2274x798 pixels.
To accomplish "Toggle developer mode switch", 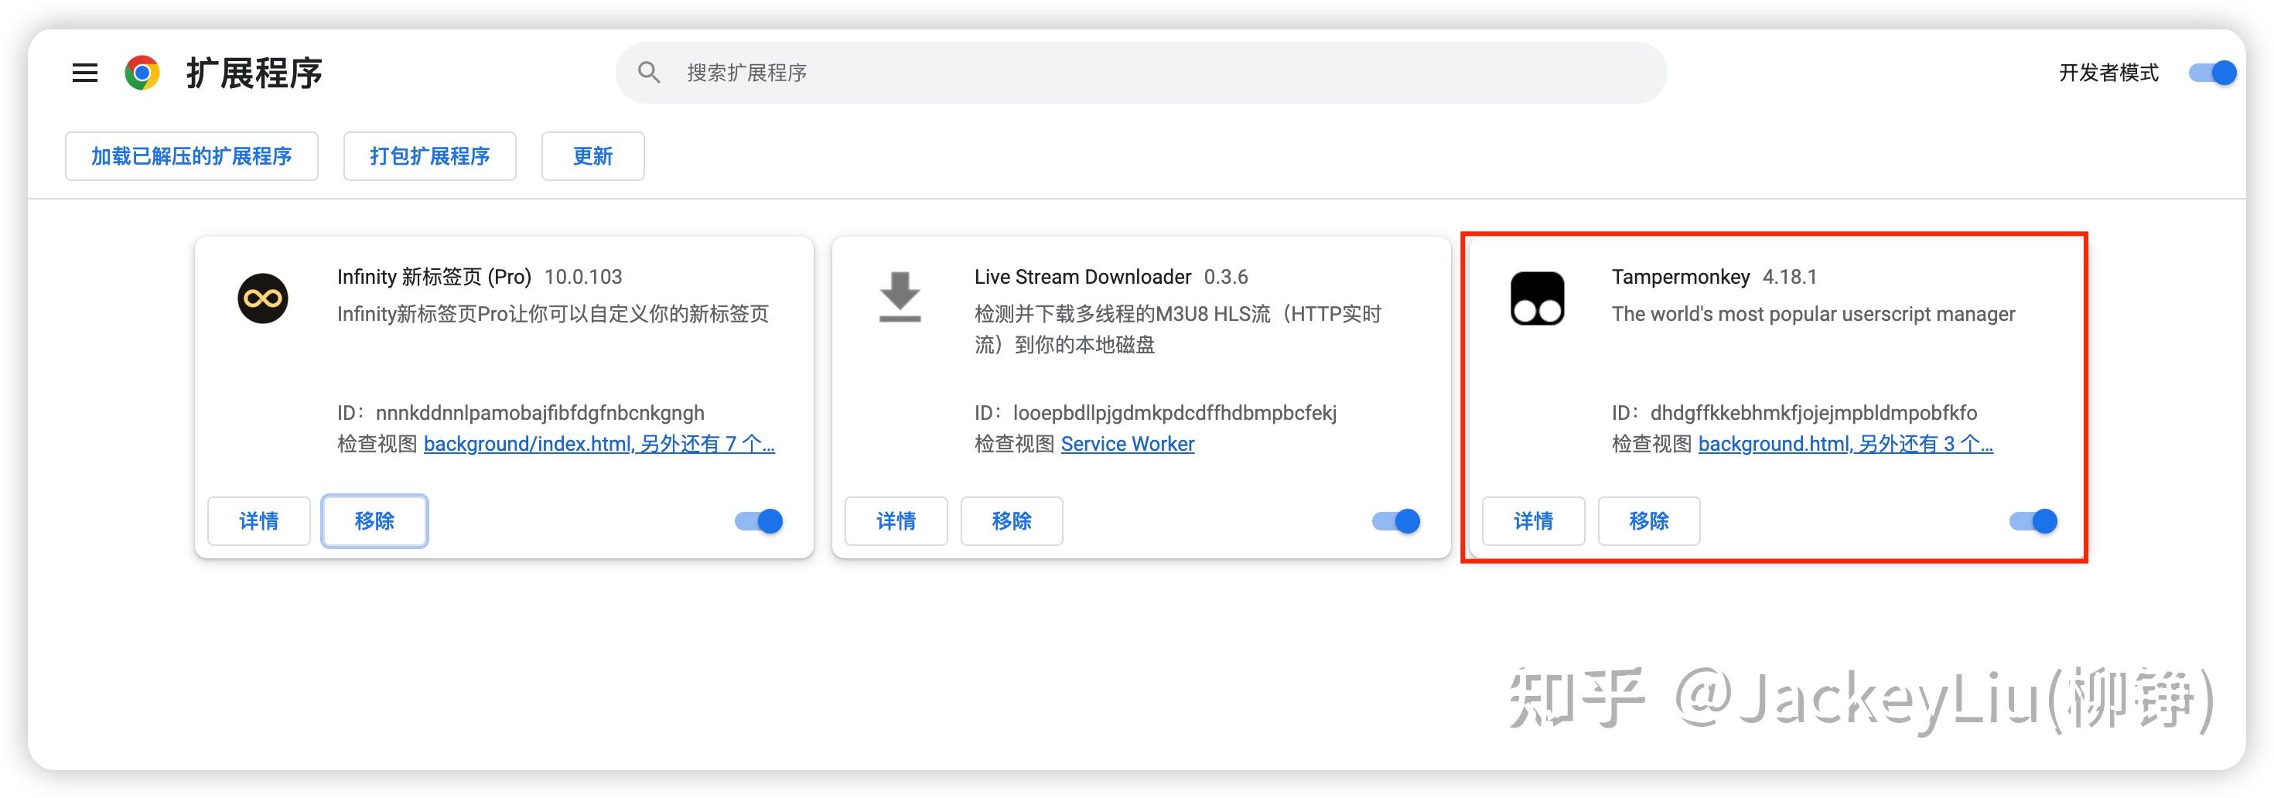I will 2212,73.
